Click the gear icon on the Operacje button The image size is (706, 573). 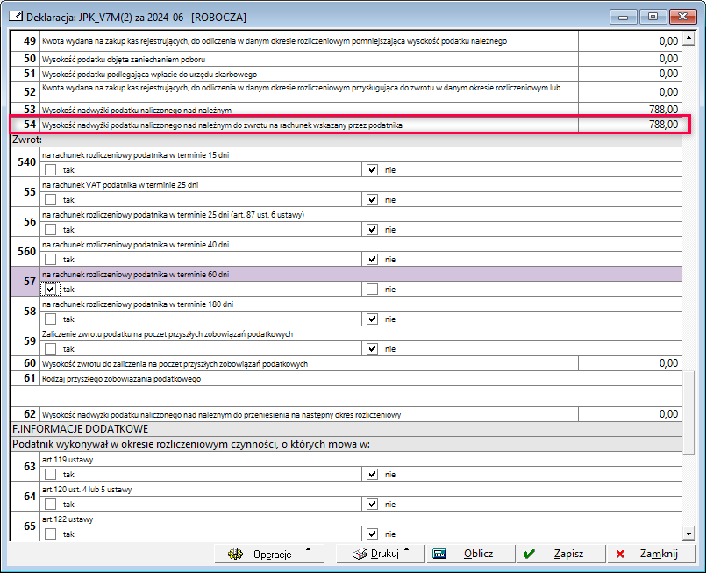(235, 554)
